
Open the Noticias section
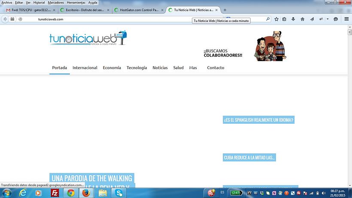coord(160,67)
